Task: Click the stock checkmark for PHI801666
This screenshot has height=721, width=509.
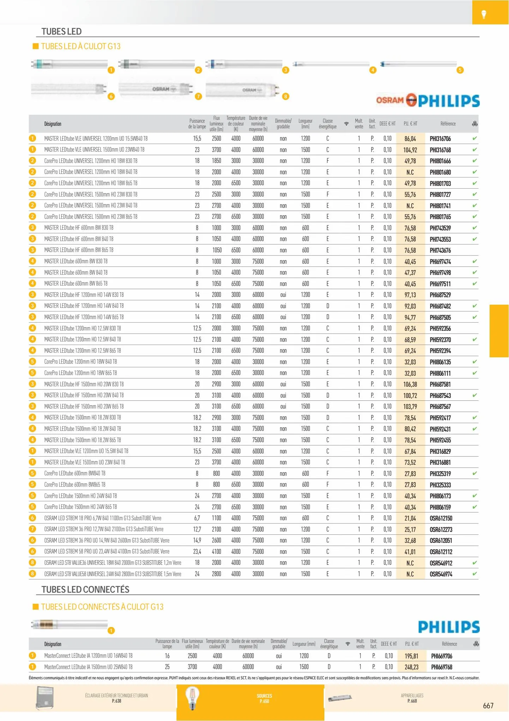Action: coord(475,160)
